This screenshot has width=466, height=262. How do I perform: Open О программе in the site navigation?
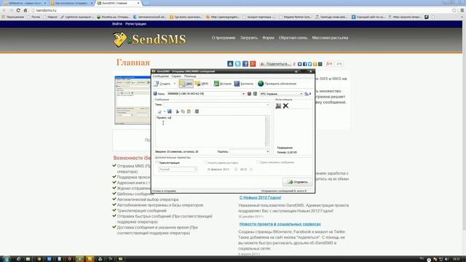coord(224,38)
